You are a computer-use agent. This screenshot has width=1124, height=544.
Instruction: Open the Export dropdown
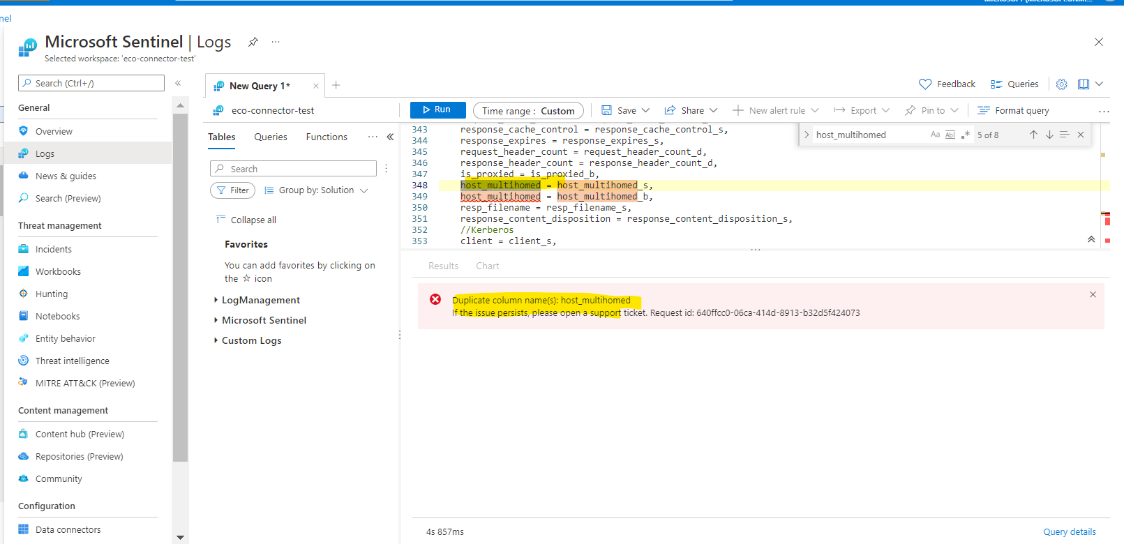[x=862, y=110]
